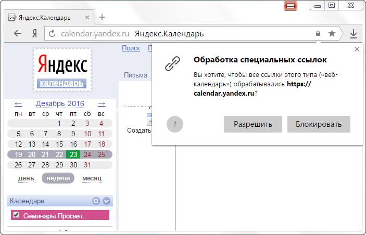Go to the previous month arrow
This screenshot has width=366, height=235.
point(18,104)
